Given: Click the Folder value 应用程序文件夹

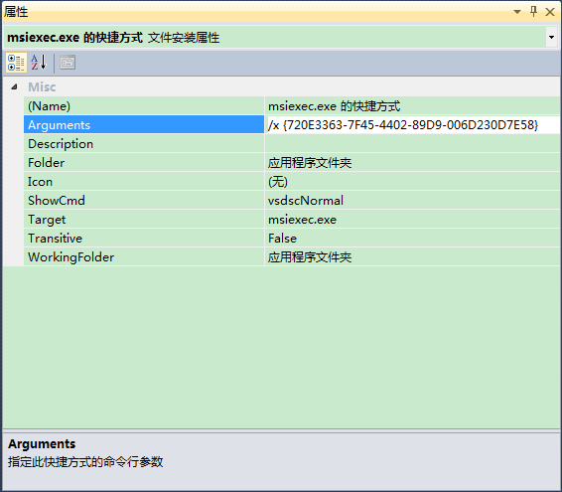Looking at the screenshot, I should [x=310, y=163].
